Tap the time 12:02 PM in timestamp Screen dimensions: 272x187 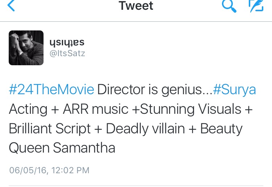(x=70, y=170)
